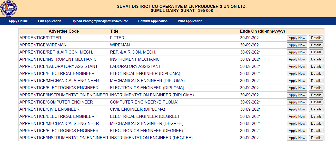
Task: Open Details for LABORATORY ASSISTANT
Action: pos(316,67)
